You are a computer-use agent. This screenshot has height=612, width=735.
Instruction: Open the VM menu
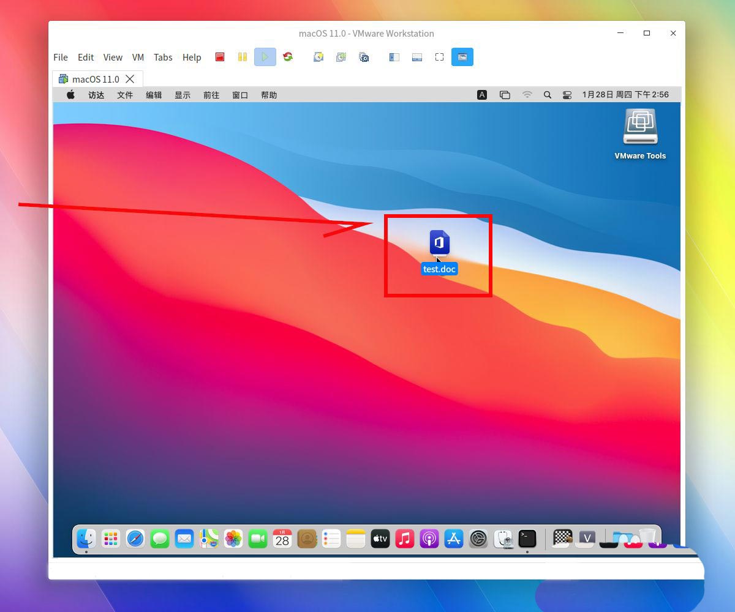(138, 57)
